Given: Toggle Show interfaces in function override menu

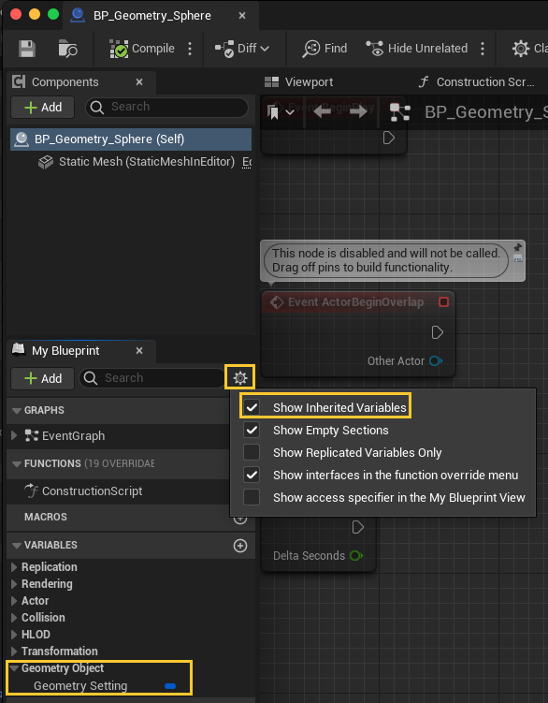Looking at the screenshot, I should pos(252,475).
